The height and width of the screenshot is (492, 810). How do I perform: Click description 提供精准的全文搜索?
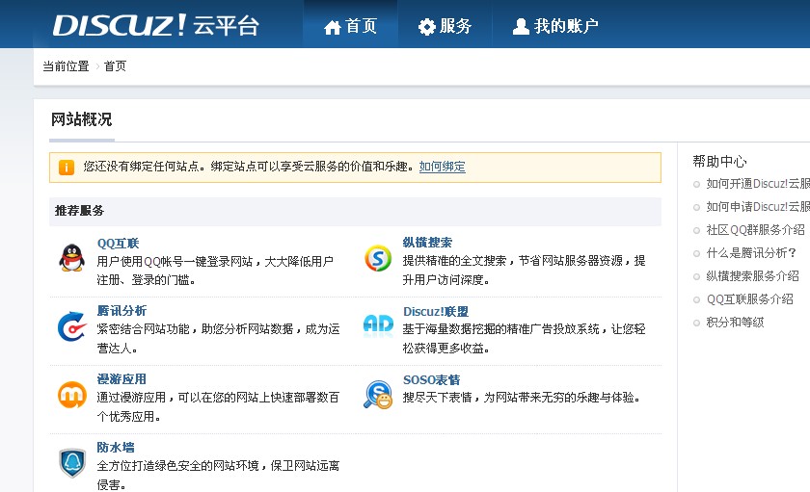point(454,260)
